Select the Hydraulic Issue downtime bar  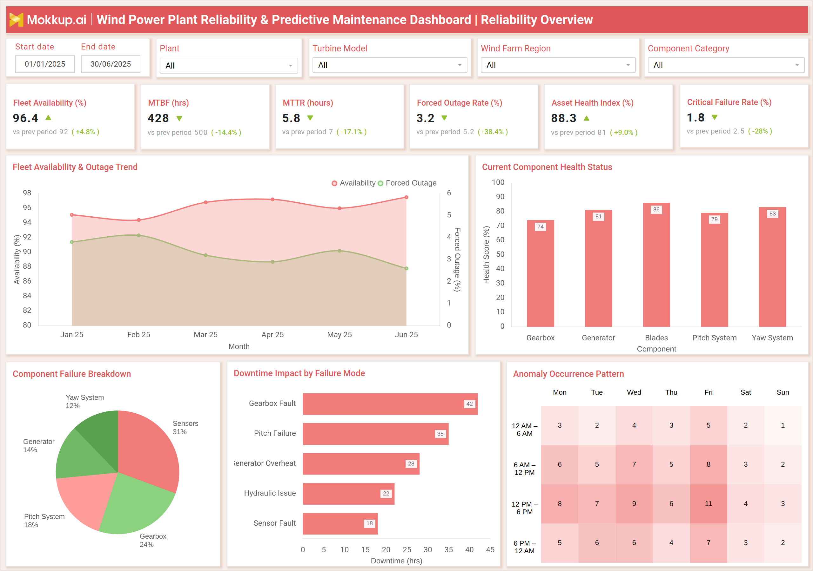[349, 494]
